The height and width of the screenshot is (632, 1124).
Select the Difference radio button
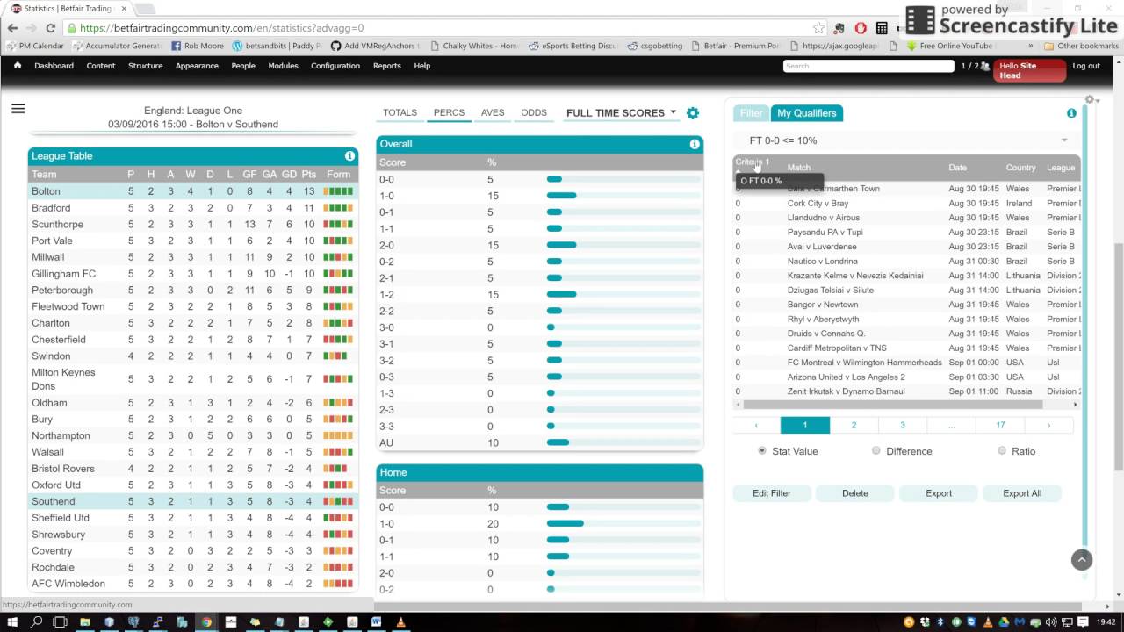click(x=875, y=451)
